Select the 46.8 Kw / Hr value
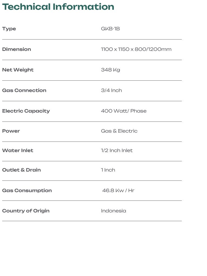This screenshot has height=276, width=207. (118, 190)
